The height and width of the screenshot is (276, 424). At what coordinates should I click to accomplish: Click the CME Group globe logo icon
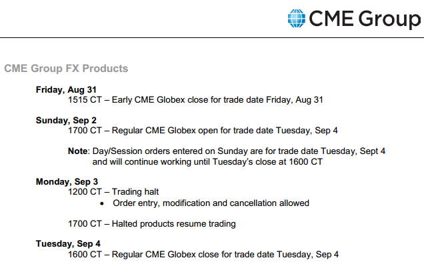pos(297,19)
